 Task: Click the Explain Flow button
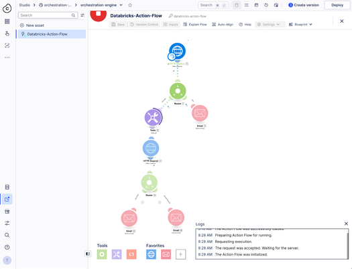pos(195,24)
